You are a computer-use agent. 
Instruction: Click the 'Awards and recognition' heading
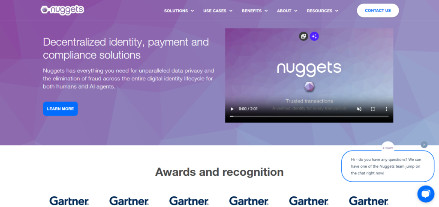click(x=219, y=172)
